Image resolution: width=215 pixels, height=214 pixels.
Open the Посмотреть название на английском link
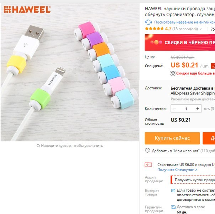[x=184, y=22]
